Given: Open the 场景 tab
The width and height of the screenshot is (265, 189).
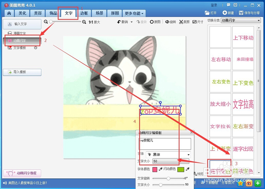Looking at the screenshot, I should pos(99,13).
